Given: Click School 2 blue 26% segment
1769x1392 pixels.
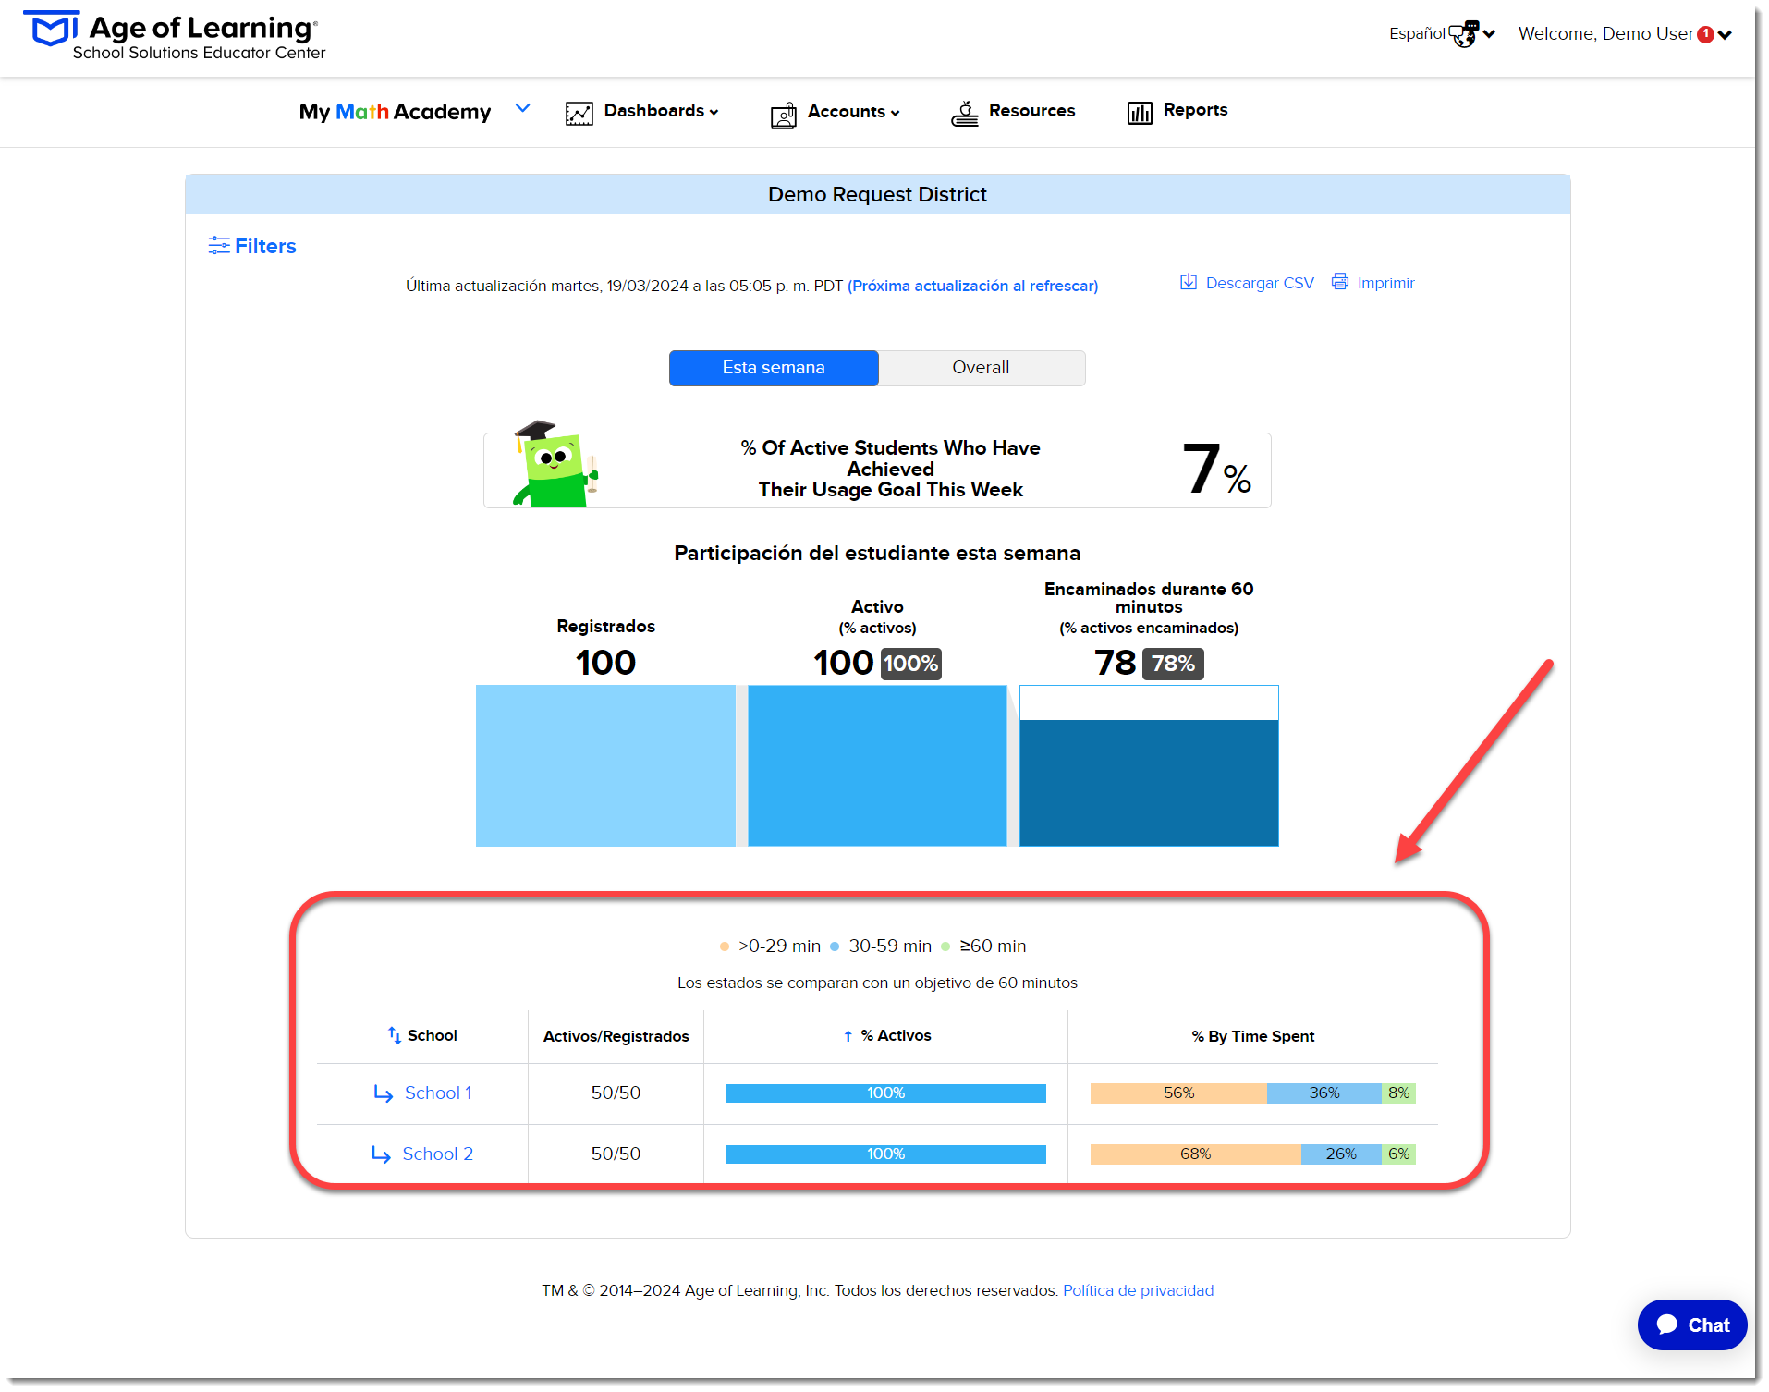Looking at the screenshot, I should (1341, 1154).
